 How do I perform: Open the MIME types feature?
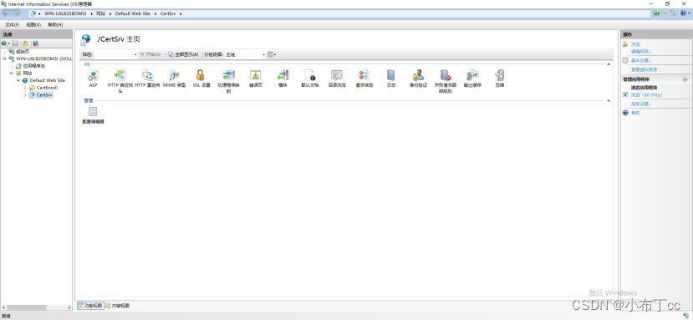pos(174,79)
